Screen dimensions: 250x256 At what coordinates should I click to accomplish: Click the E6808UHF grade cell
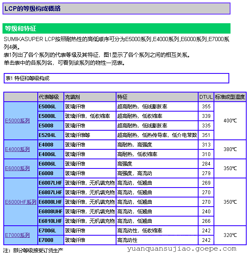[50, 212]
